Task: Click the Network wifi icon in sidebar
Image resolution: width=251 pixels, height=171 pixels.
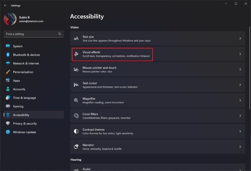Action: [8, 63]
